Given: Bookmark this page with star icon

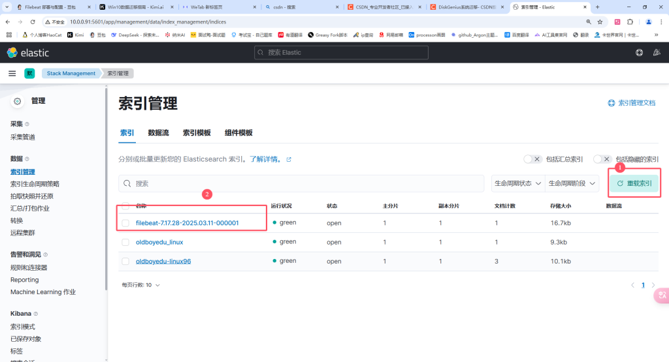Looking at the screenshot, I should pos(599,22).
